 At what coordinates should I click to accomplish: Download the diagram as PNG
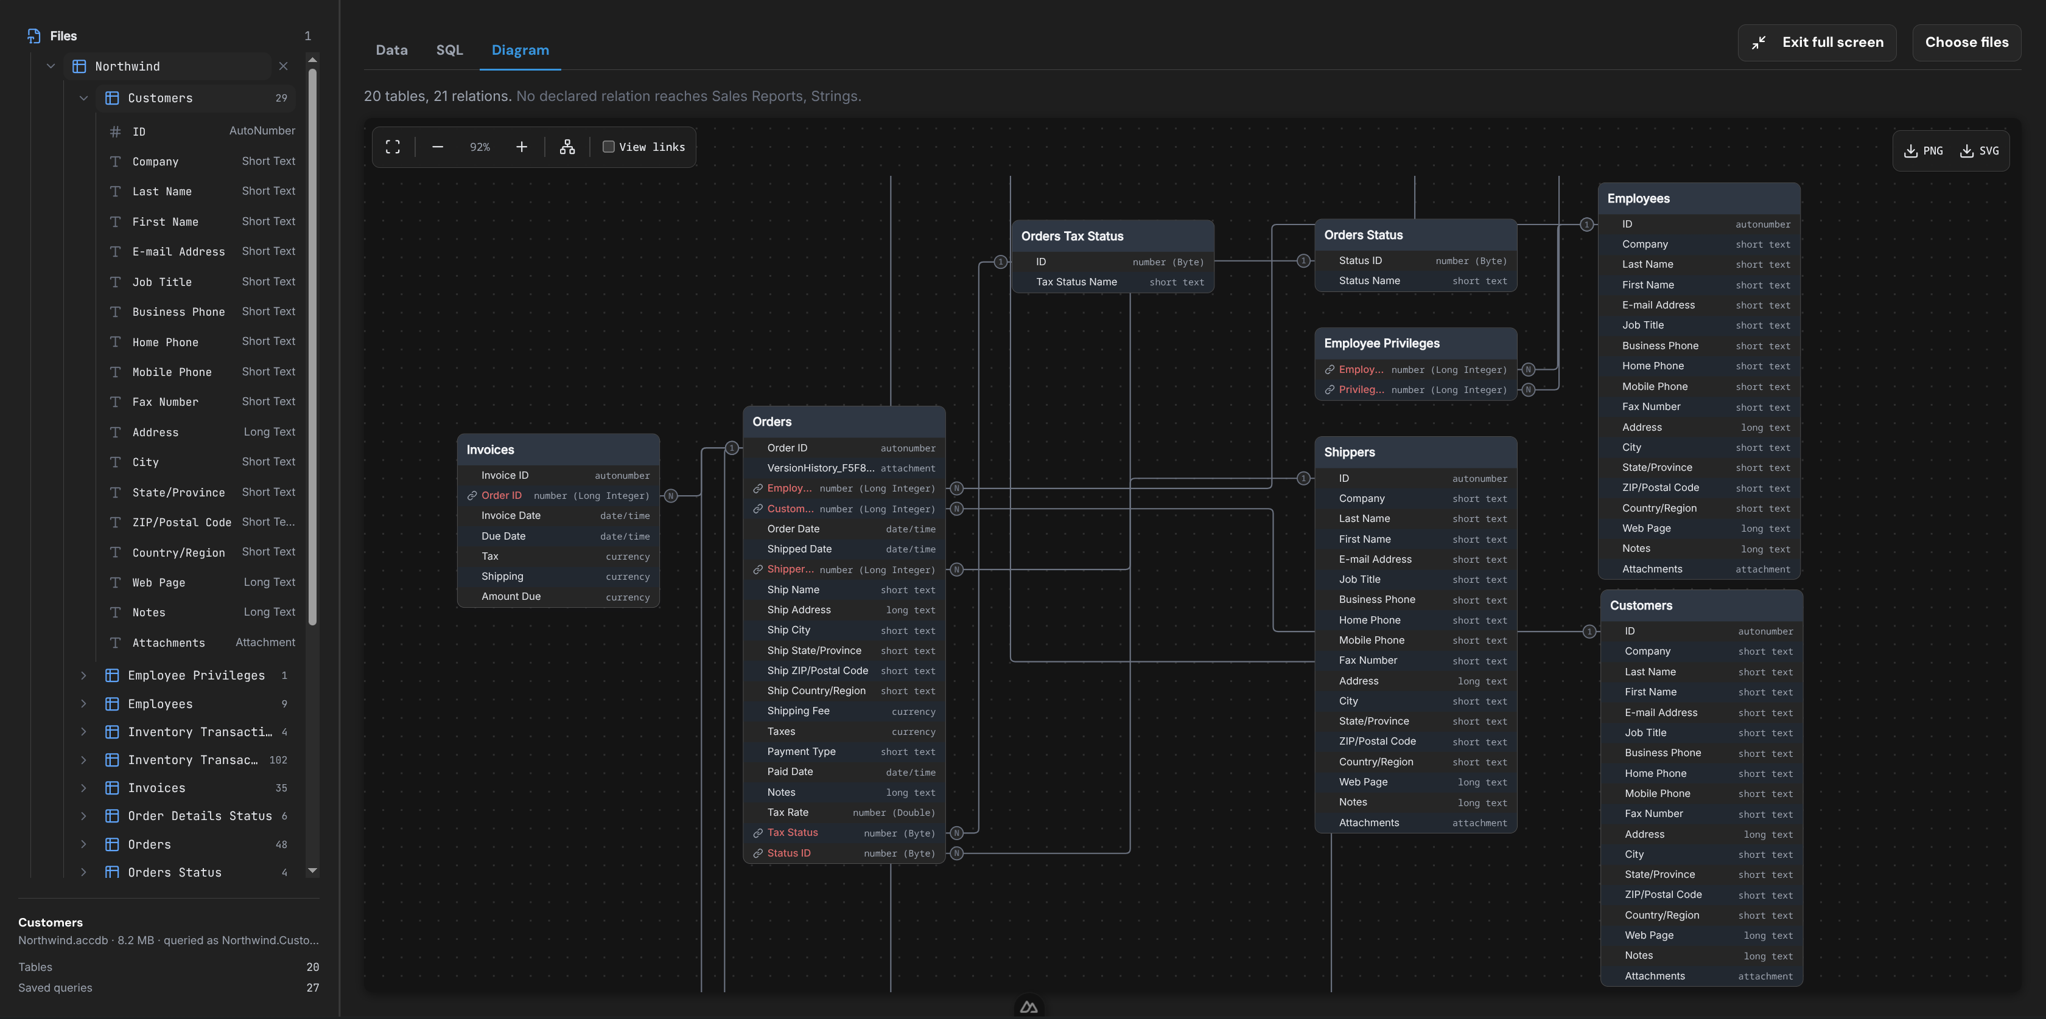(1923, 151)
